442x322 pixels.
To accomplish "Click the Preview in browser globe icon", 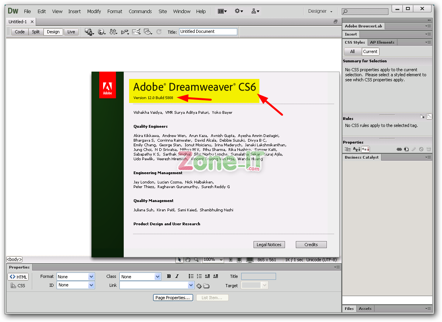I will (x=102, y=32).
